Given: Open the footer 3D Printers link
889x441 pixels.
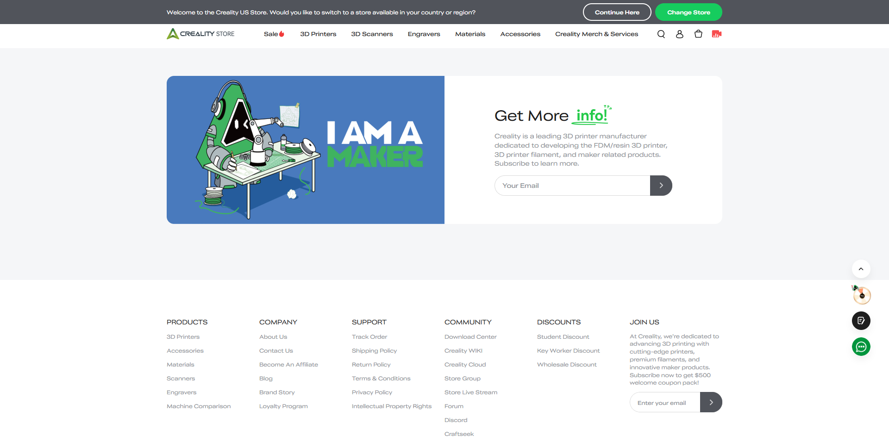Looking at the screenshot, I should [183, 337].
